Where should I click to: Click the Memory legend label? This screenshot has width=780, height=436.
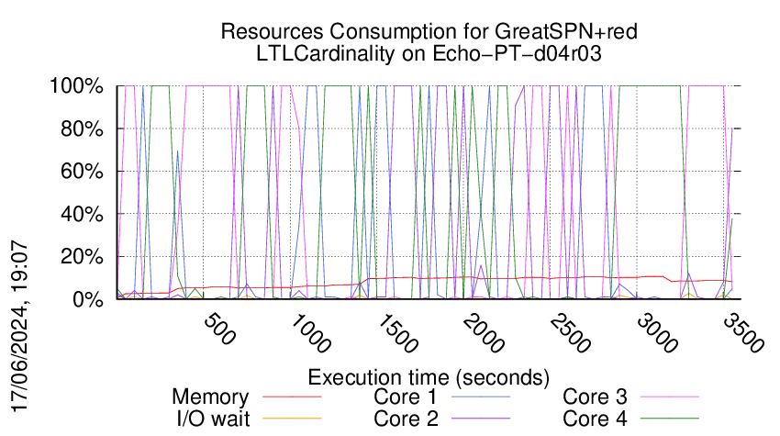click(210, 397)
